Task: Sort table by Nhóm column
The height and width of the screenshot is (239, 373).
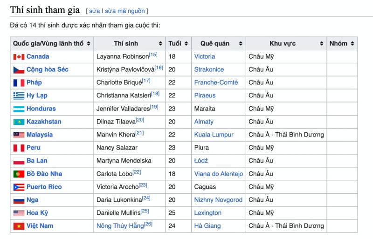Action: click(352, 44)
